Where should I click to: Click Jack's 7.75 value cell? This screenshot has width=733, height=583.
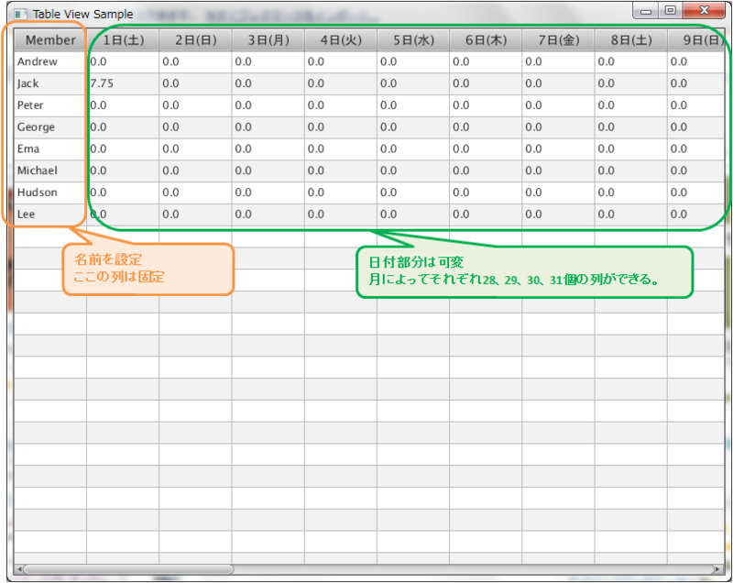tap(123, 83)
